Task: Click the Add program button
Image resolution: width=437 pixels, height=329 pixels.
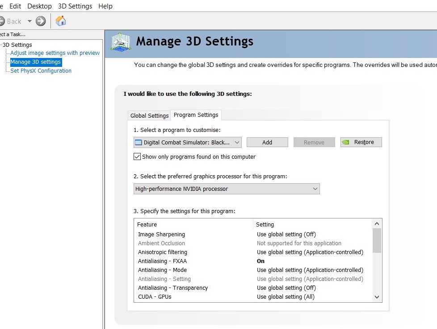Action: point(267,142)
